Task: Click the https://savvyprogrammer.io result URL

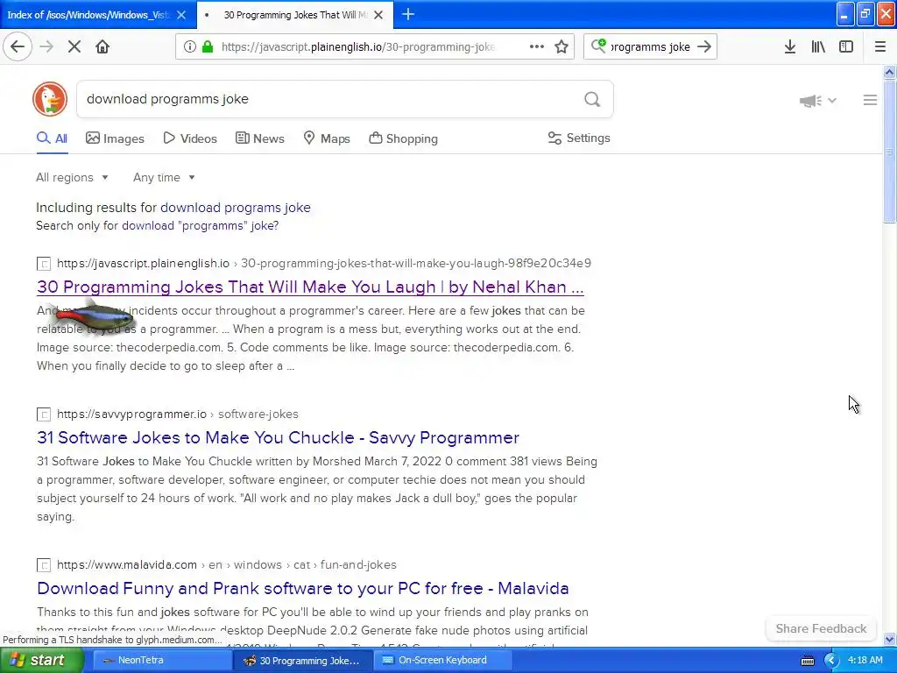Action: 131,414
